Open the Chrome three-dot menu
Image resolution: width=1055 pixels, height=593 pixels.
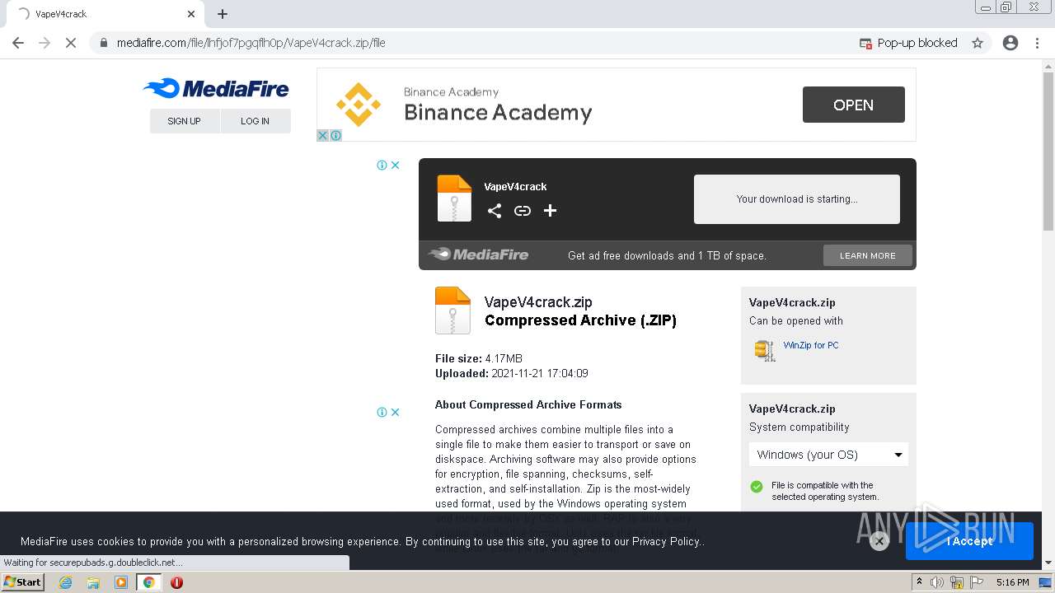[1037, 43]
